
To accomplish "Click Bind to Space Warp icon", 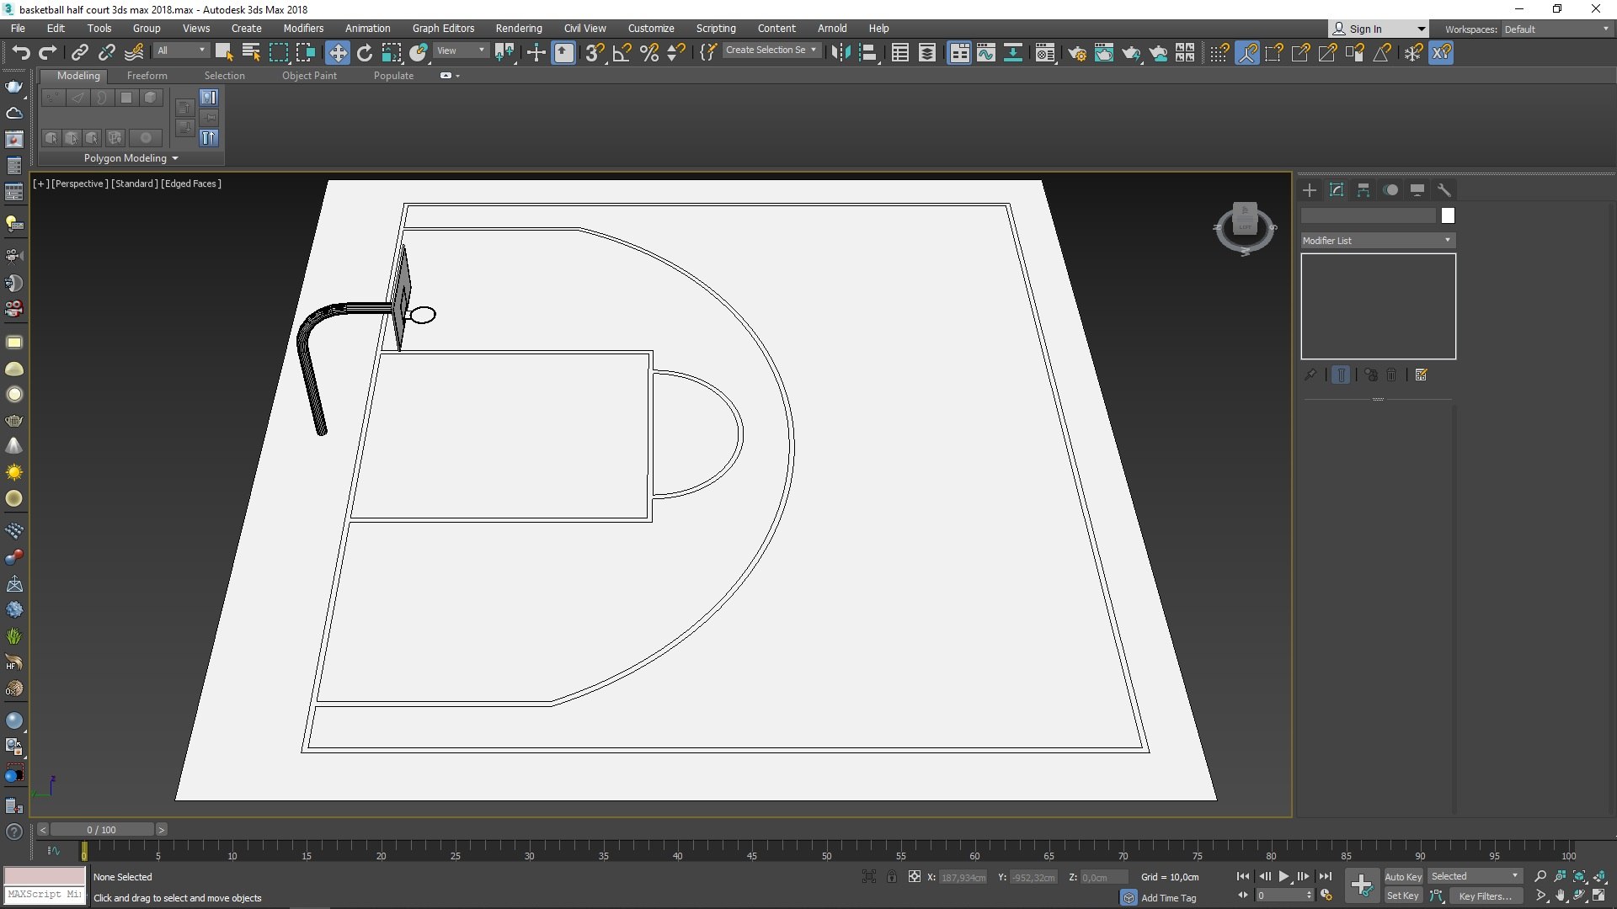I will click(134, 52).
